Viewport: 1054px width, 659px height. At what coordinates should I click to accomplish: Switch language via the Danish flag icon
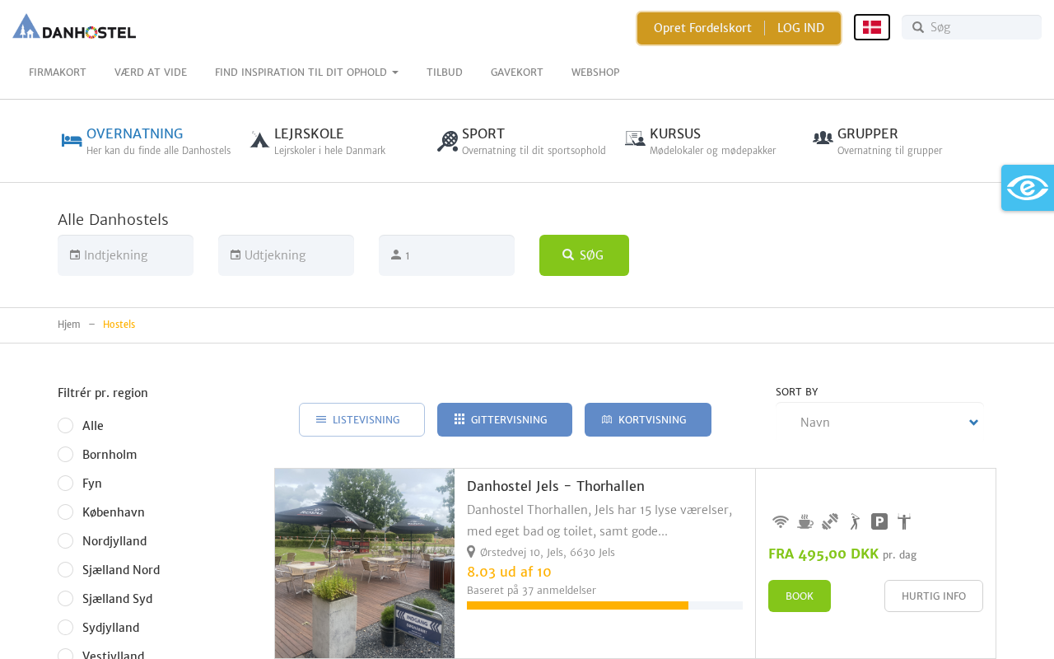(x=872, y=27)
